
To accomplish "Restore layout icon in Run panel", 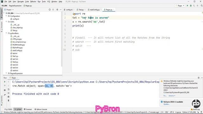I will (5, 90).
